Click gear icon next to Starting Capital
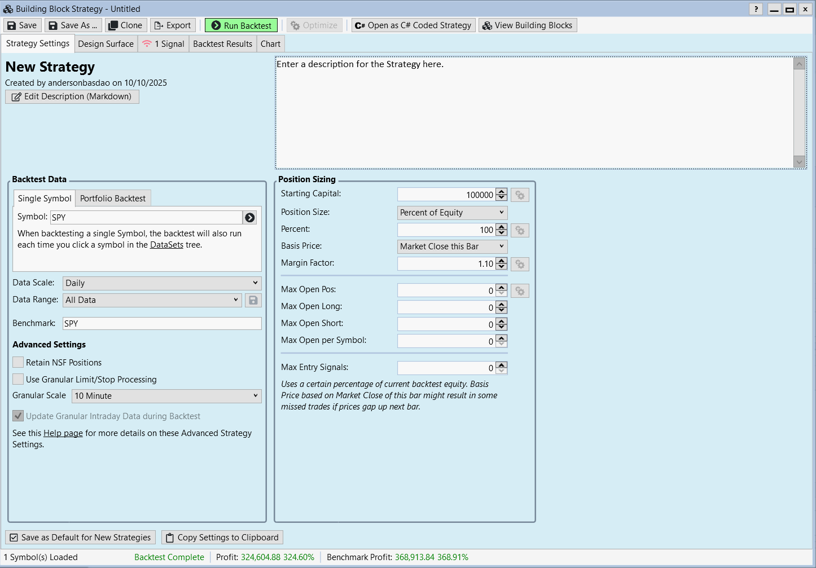Screen dimensions: 816x568 520,195
